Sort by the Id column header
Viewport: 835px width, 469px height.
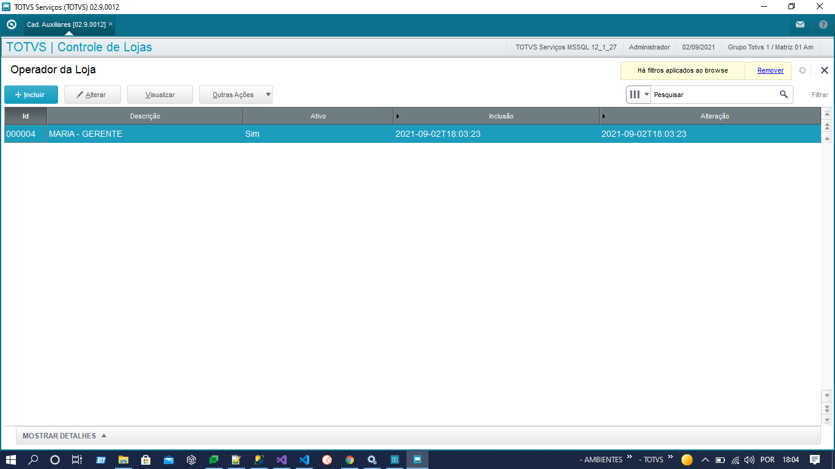pos(26,116)
